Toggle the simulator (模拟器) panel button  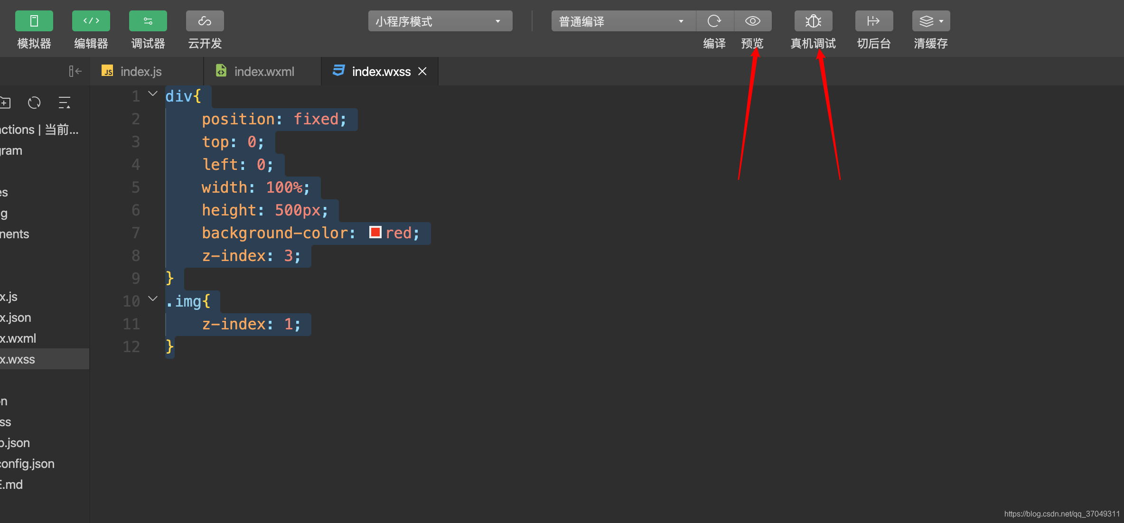[x=34, y=21]
